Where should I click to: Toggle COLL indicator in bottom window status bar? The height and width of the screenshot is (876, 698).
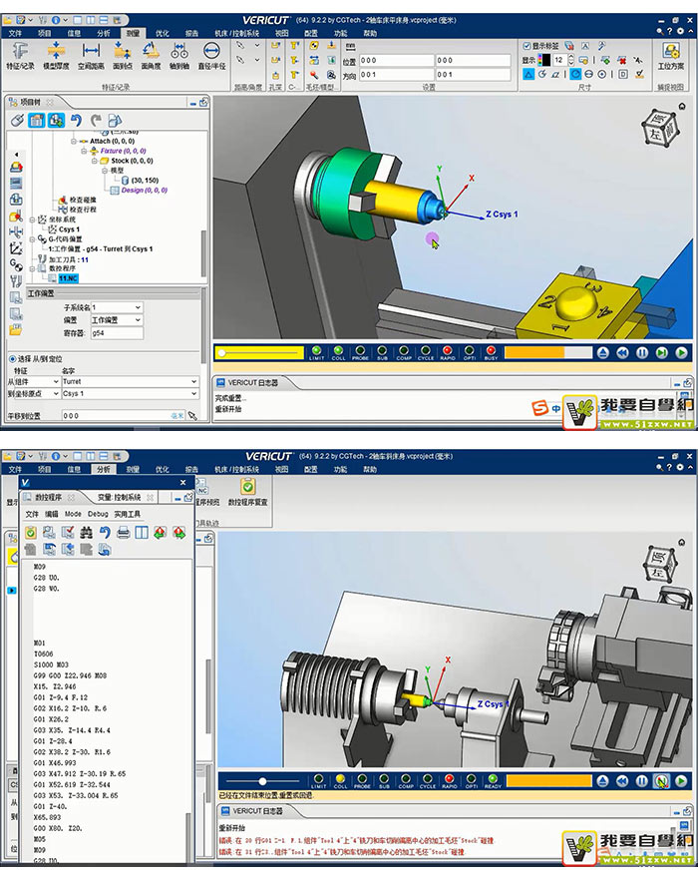(x=340, y=781)
